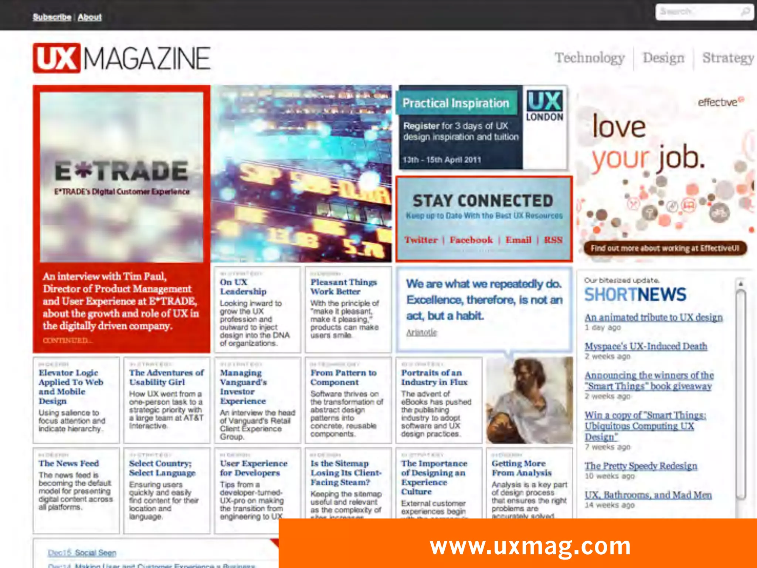Image resolution: width=757 pixels, height=568 pixels.
Task: Open Select Country; Select Language article
Action: [162, 468]
